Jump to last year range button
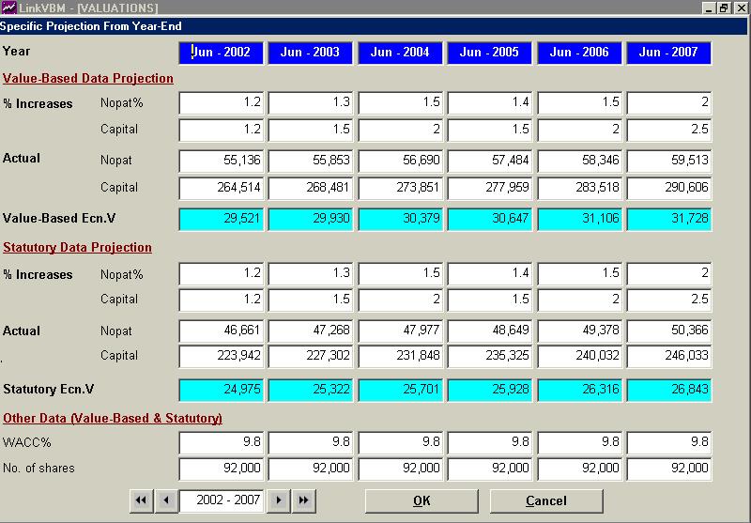Viewport: 751px width, 523px height. [303, 500]
